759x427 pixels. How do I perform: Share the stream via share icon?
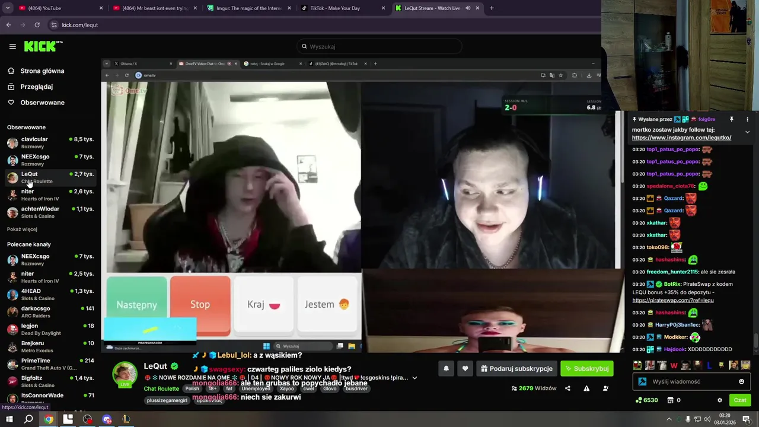point(567,388)
